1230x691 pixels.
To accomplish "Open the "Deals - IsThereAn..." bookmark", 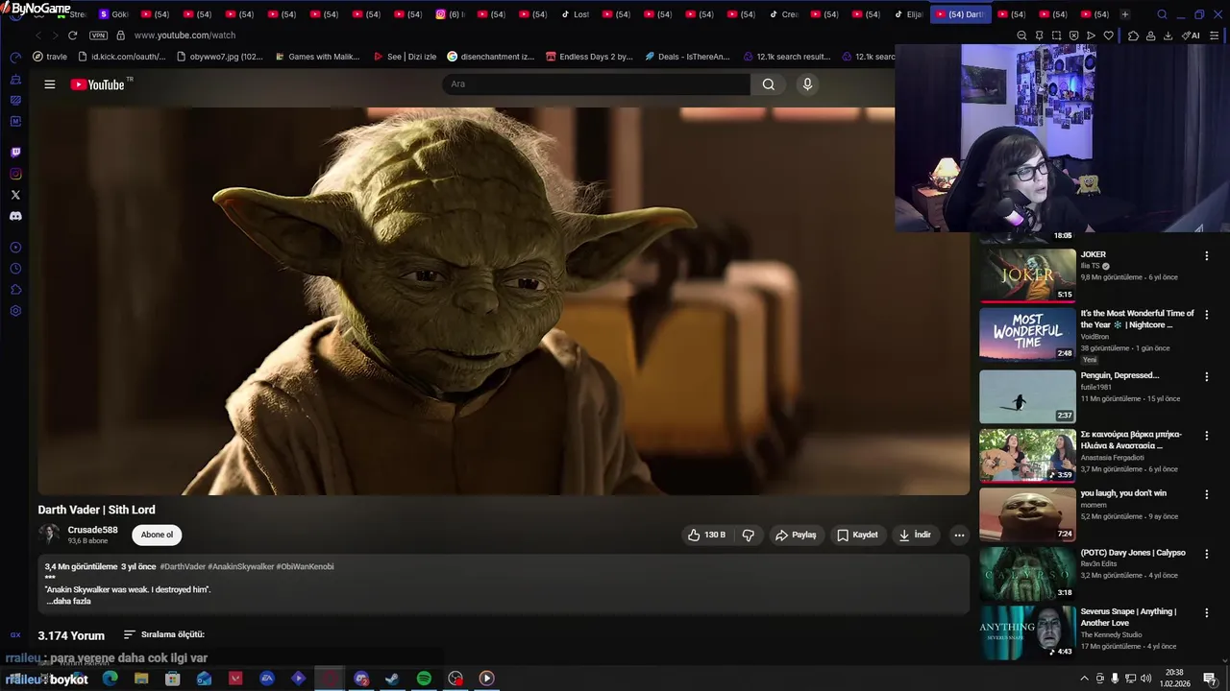I will point(687,57).
